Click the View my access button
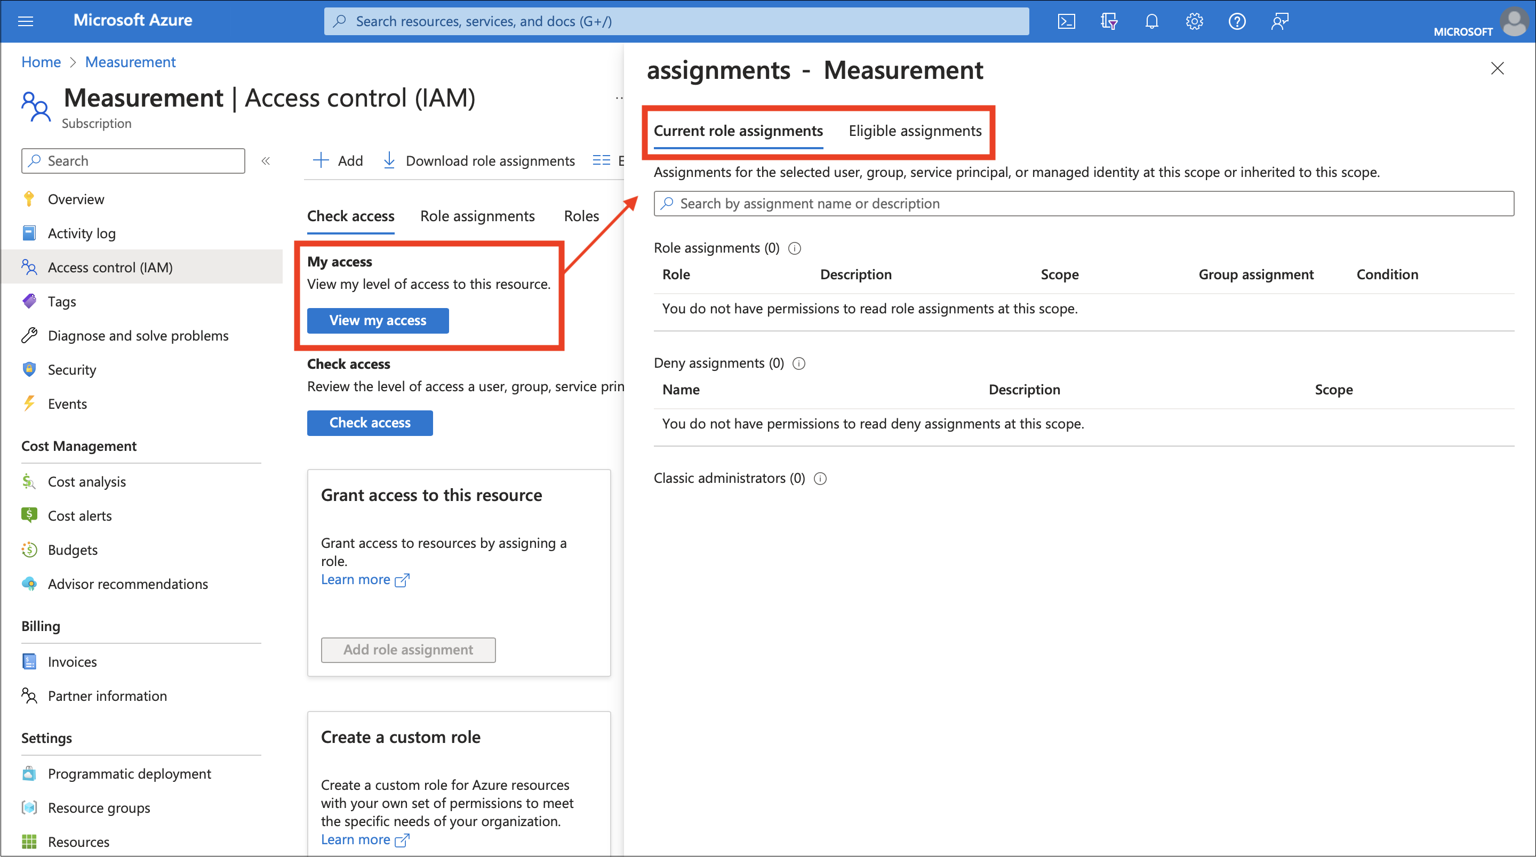The width and height of the screenshot is (1536, 857). [x=377, y=319]
